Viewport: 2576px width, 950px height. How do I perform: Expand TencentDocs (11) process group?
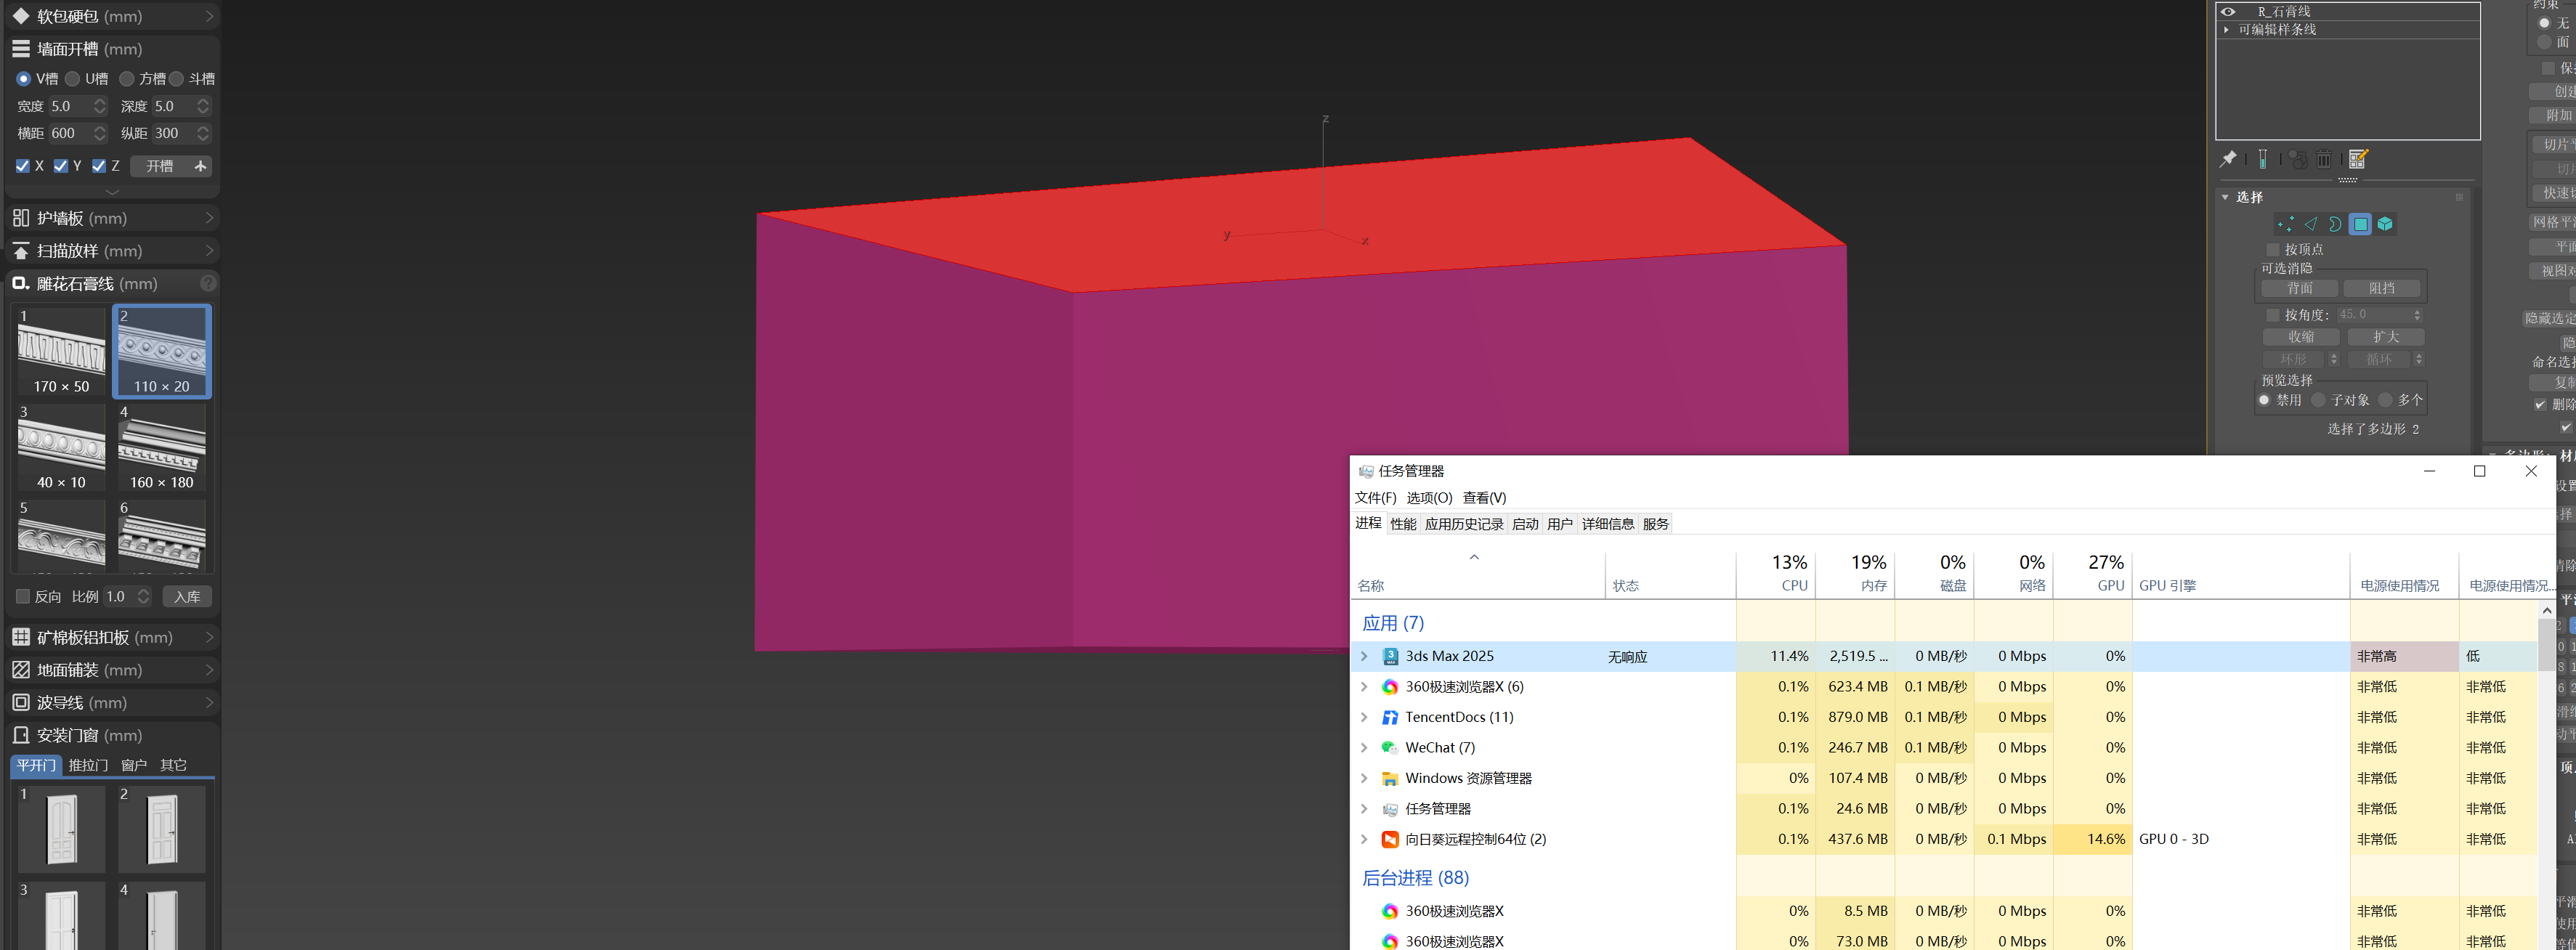coord(1364,717)
